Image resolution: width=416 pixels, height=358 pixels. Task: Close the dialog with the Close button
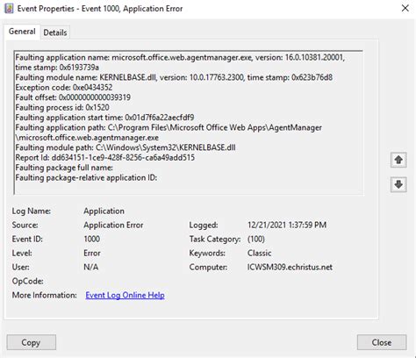pos(382,342)
